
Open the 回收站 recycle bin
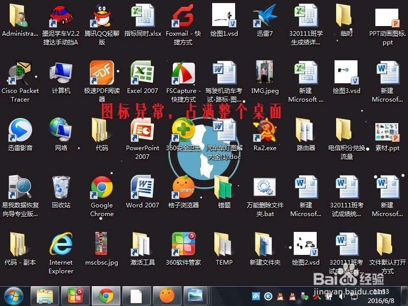[61, 187]
